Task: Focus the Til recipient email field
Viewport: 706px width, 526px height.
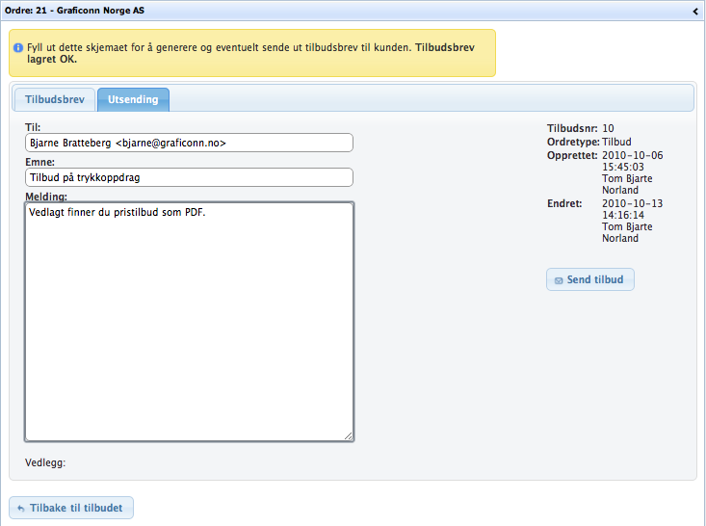Action: 189,143
